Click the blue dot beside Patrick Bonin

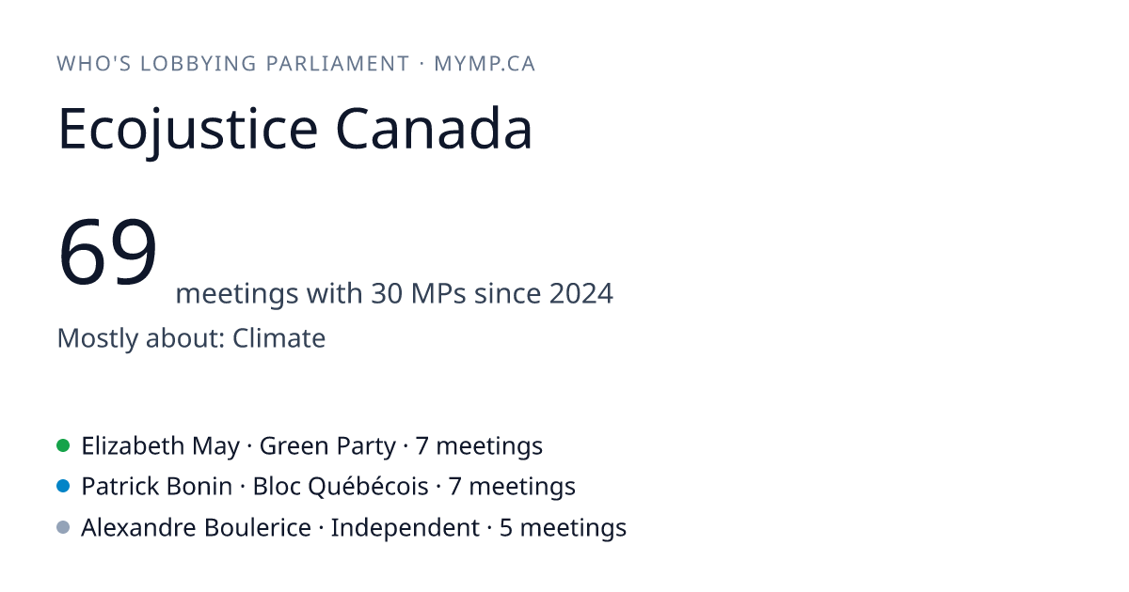tap(63, 487)
